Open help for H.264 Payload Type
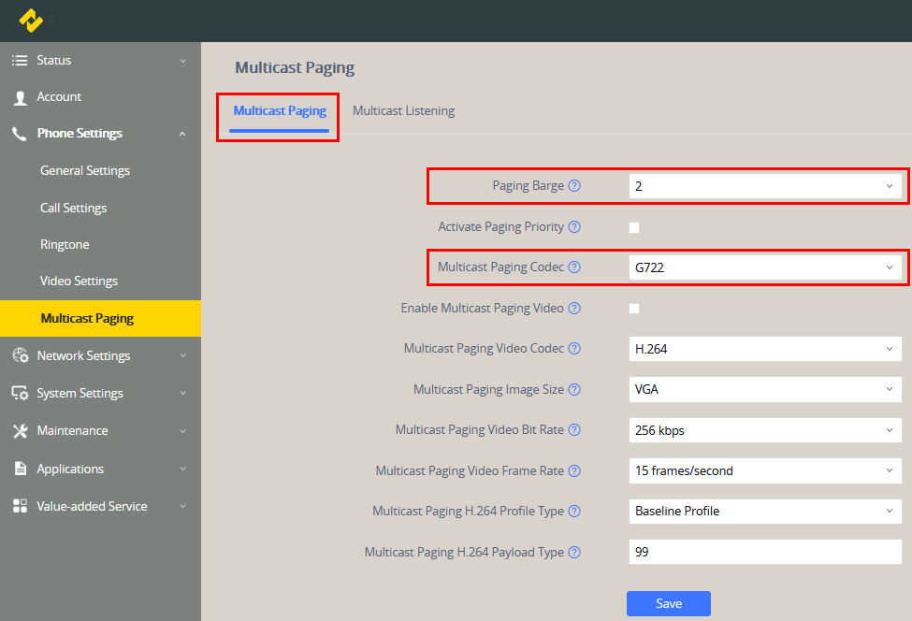The image size is (912, 621). [574, 553]
